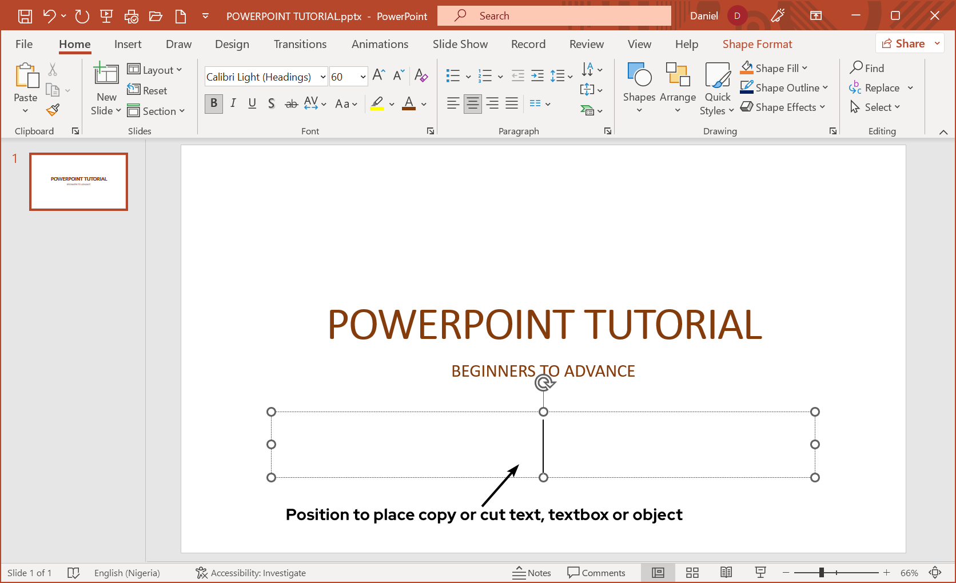Select slide 1 thumbnail in panel

(79, 182)
